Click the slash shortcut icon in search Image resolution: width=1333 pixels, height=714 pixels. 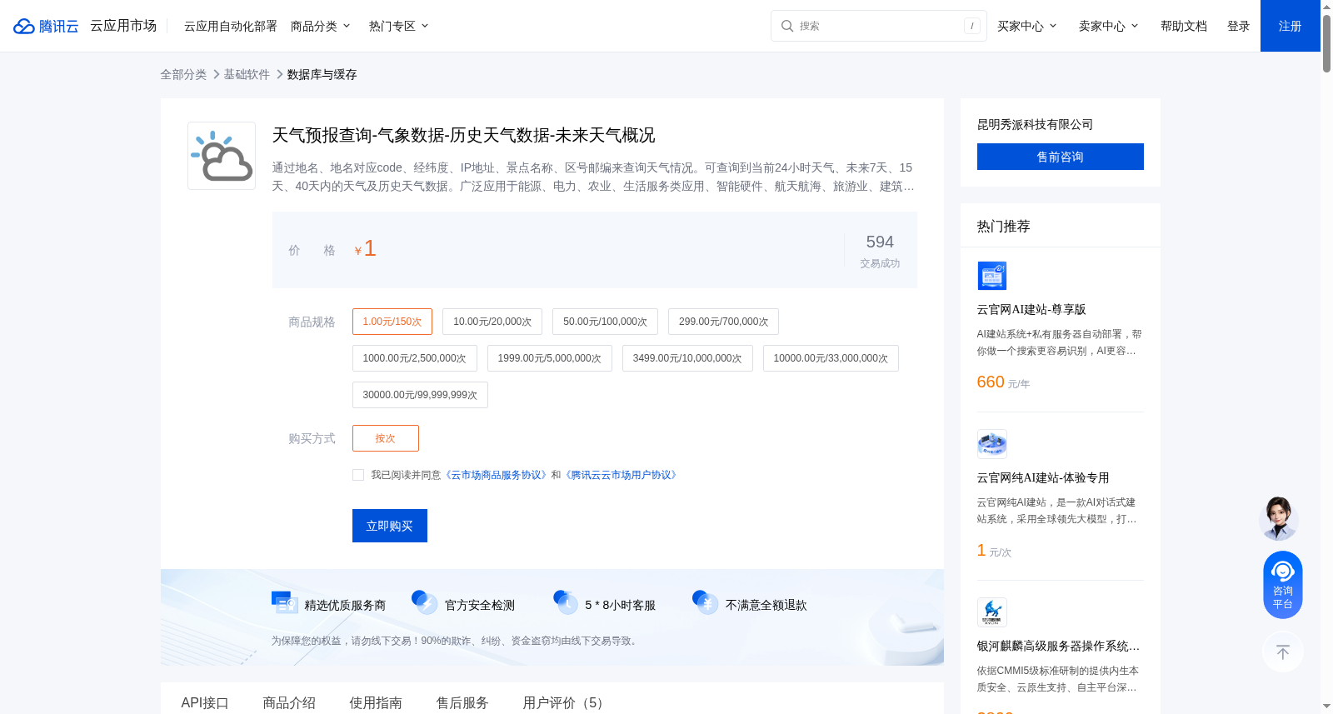[x=971, y=26]
